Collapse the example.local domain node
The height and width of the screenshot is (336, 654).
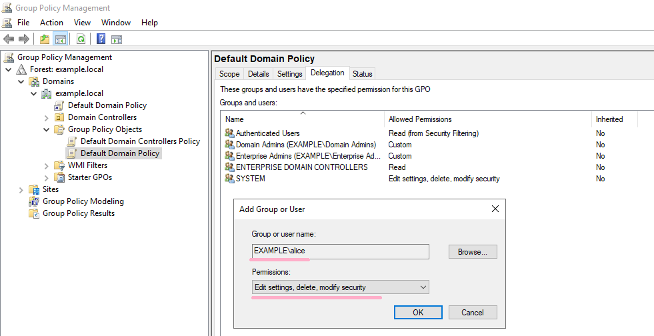(34, 94)
